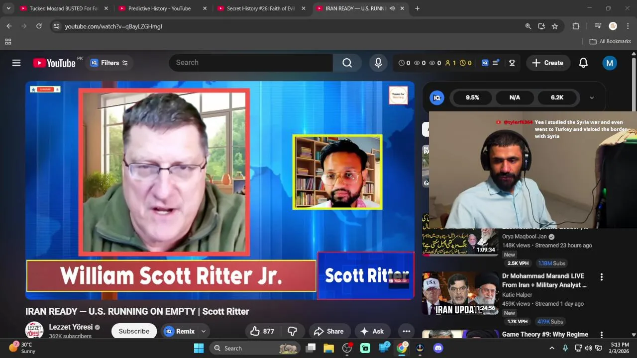Open options menu for Dr Mohammad Marandi video

[x=601, y=277]
